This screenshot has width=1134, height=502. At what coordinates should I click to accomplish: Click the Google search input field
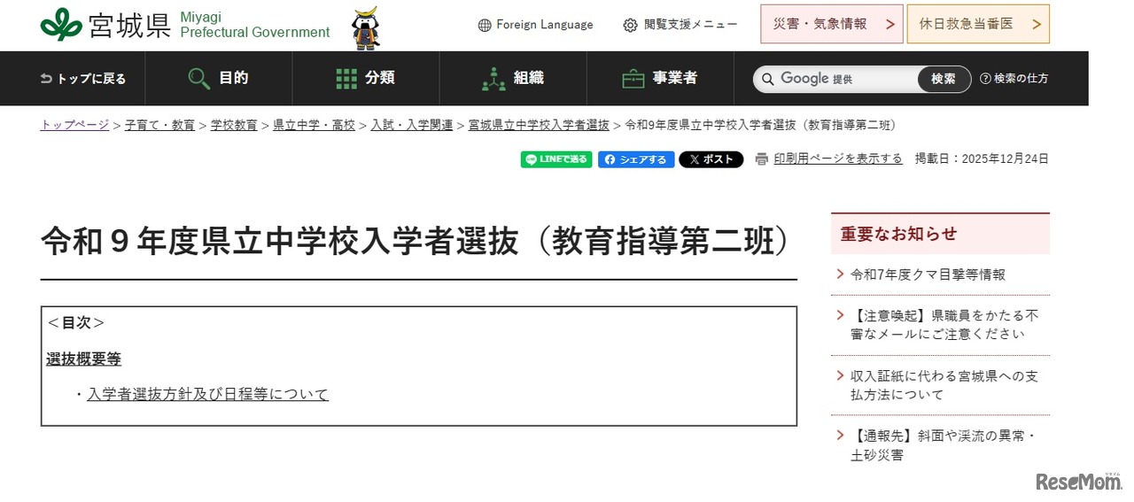(x=835, y=79)
